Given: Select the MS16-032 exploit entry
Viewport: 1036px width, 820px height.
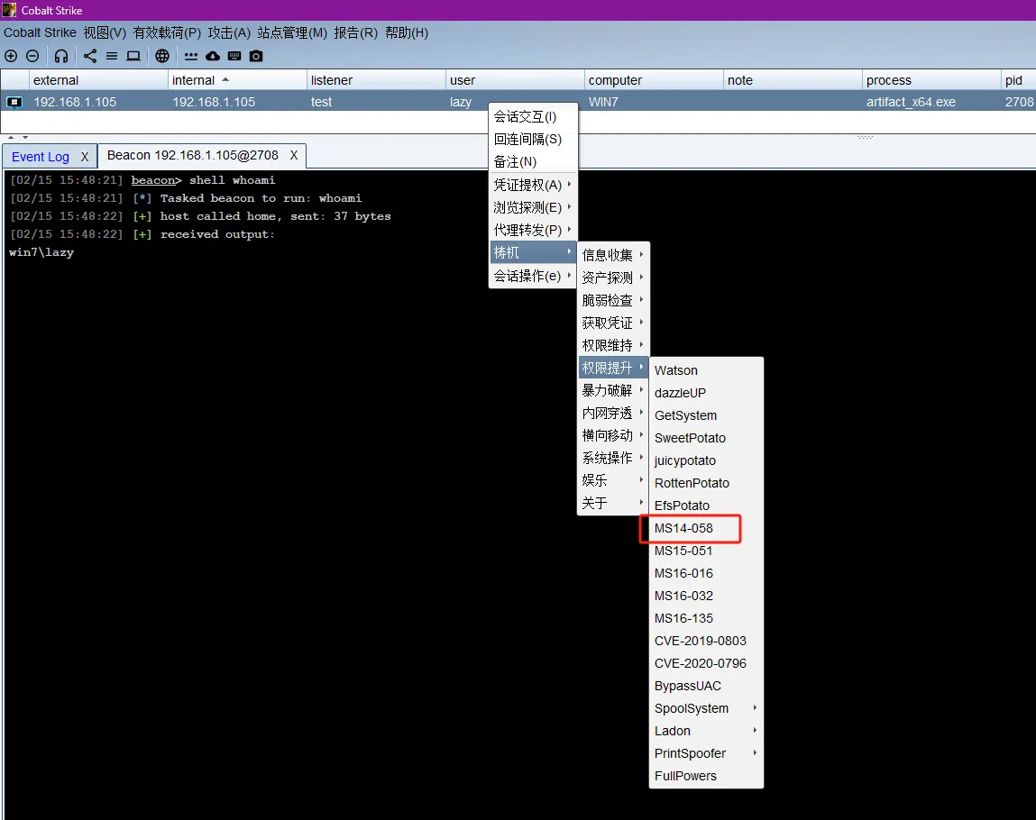Looking at the screenshot, I should [x=706, y=596].
